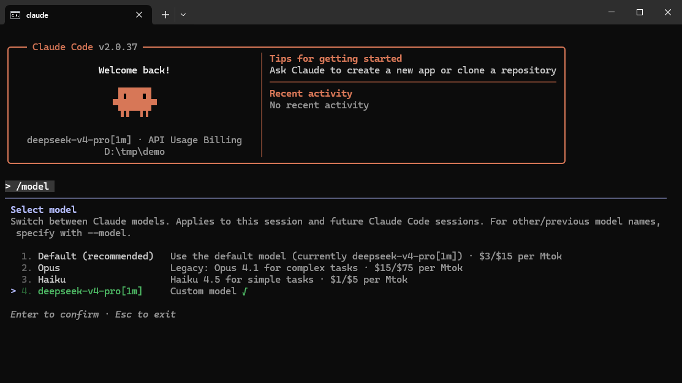Viewport: 682px width, 383px height.
Task: Click the 'Claude Code v2.0.37' title text
Action: (x=85, y=47)
